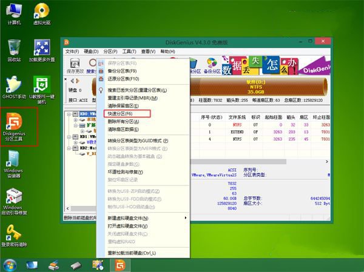The width and height of the screenshot is (364, 272).
Task: Select 转换分区表类型为GUID格式 entry
Action: 143,141
